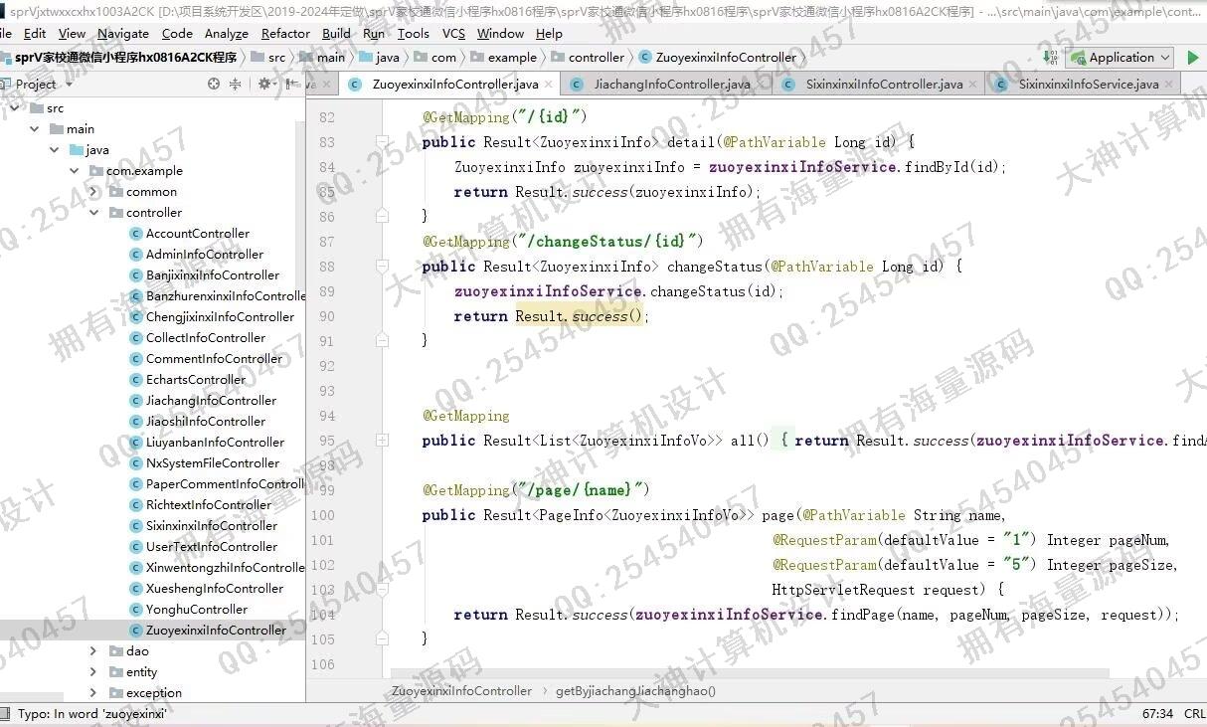Collapse the com.example package node
1207x727 pixels.
(75, 171)
